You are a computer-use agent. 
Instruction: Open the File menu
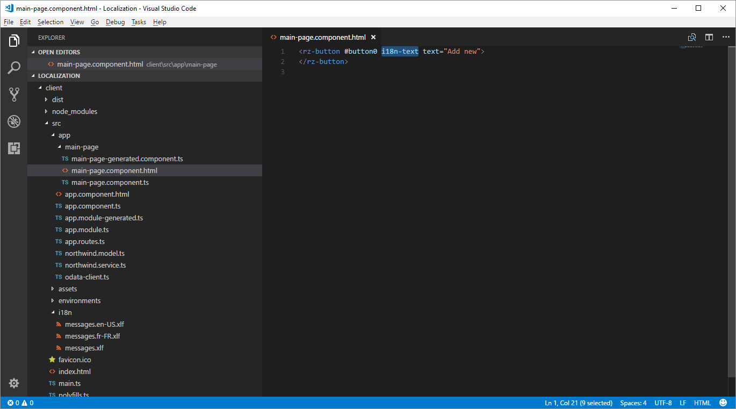coord(9,22)
